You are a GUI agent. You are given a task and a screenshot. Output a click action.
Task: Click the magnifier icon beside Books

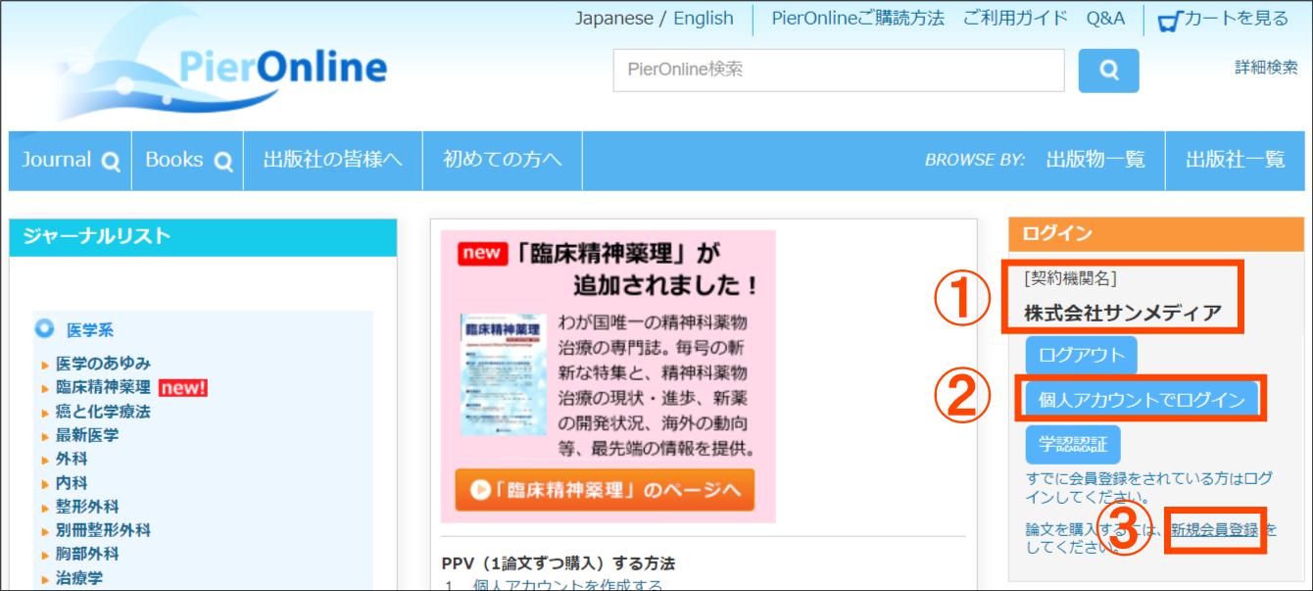[x=224, y=163]
